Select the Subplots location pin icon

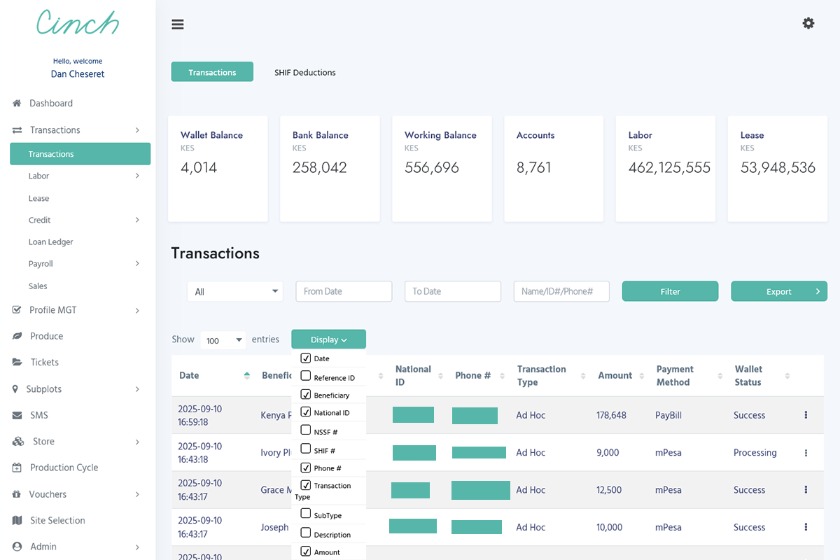click(15, 388)
